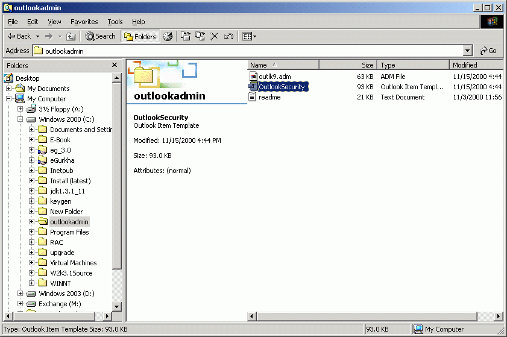Sort by the Type column header
507x337 pixels.
pyautogui.click(x=413, y=65)
